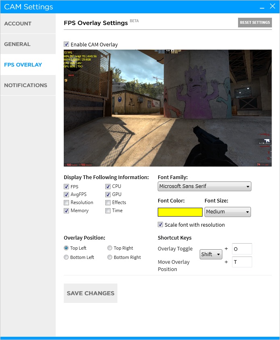Toggle the Enable CAM Overlay checkbox
The height and width of the screenshot is (340, 280).
66,44
